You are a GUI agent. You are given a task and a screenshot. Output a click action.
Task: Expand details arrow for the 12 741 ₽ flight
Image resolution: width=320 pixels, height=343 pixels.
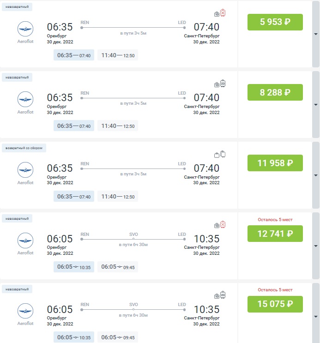[x=315, y=246]
